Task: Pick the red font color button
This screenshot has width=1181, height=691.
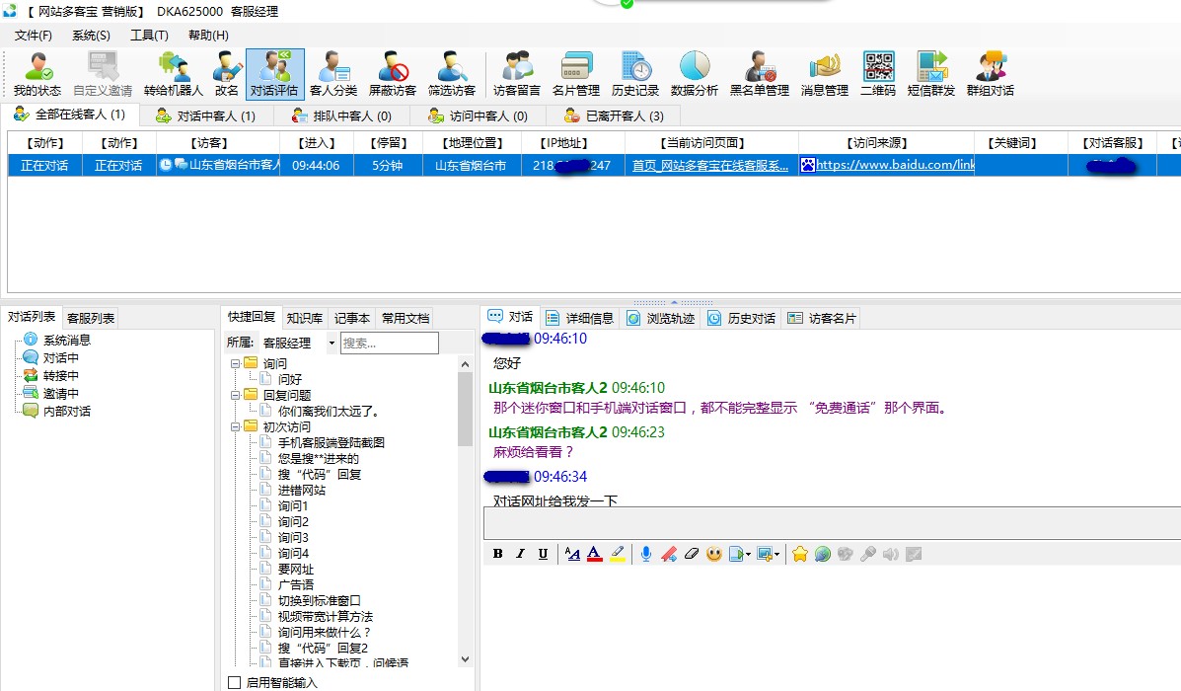Action: click(x=595, y=554)
